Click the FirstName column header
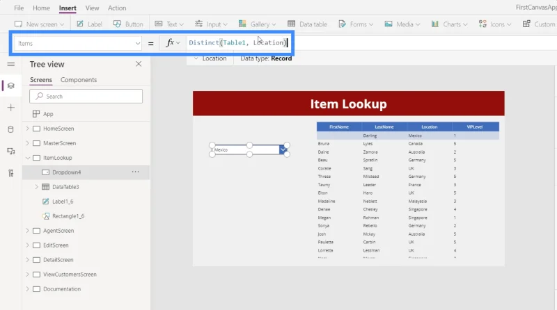Screen dimensions: 557x310 coord(339,127)
